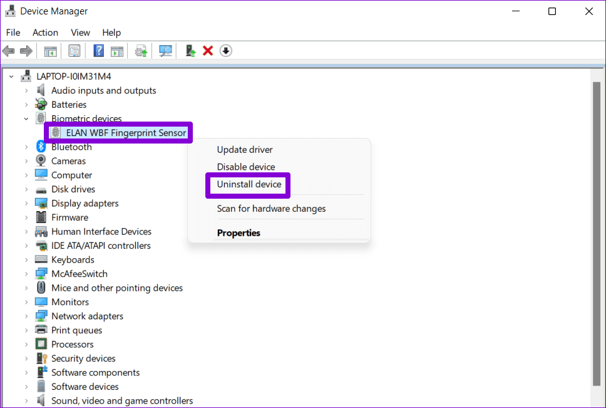The height and width of the screenshot is (408, 606).
Task: Open Properties from the context menu
Action: [239, 233]
